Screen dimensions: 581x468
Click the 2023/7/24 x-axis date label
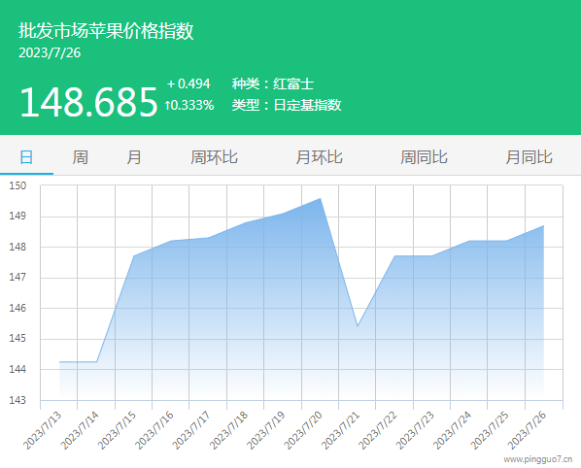(x=452, y=430)
